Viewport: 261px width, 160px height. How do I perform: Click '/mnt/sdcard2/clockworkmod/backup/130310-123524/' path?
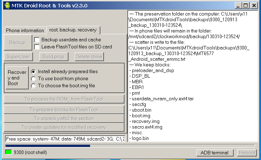[x=184, y=36]
